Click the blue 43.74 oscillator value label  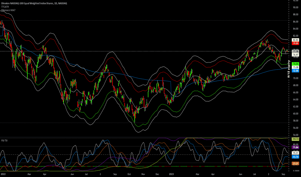pyautogui.click(x=296, y=157)
